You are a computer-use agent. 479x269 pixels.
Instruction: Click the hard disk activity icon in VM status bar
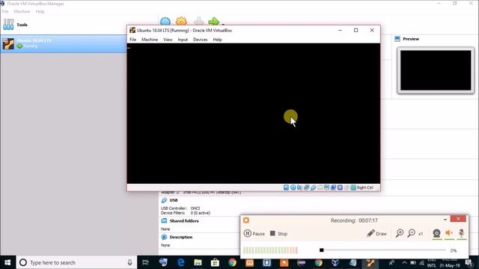coord(286,188)
